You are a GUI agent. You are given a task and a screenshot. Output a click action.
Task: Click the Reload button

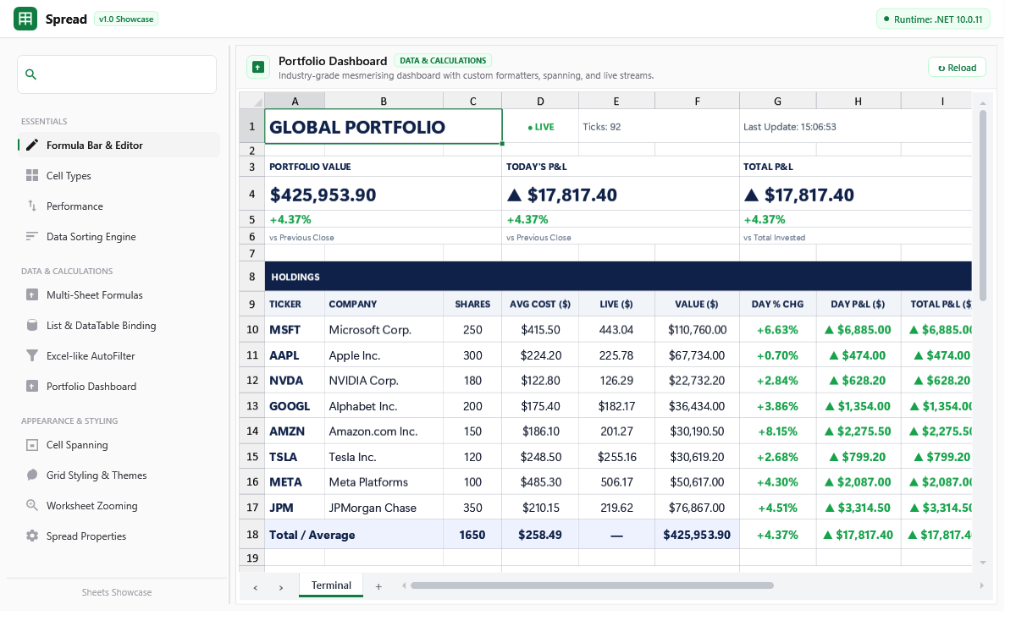pos(958,68)
